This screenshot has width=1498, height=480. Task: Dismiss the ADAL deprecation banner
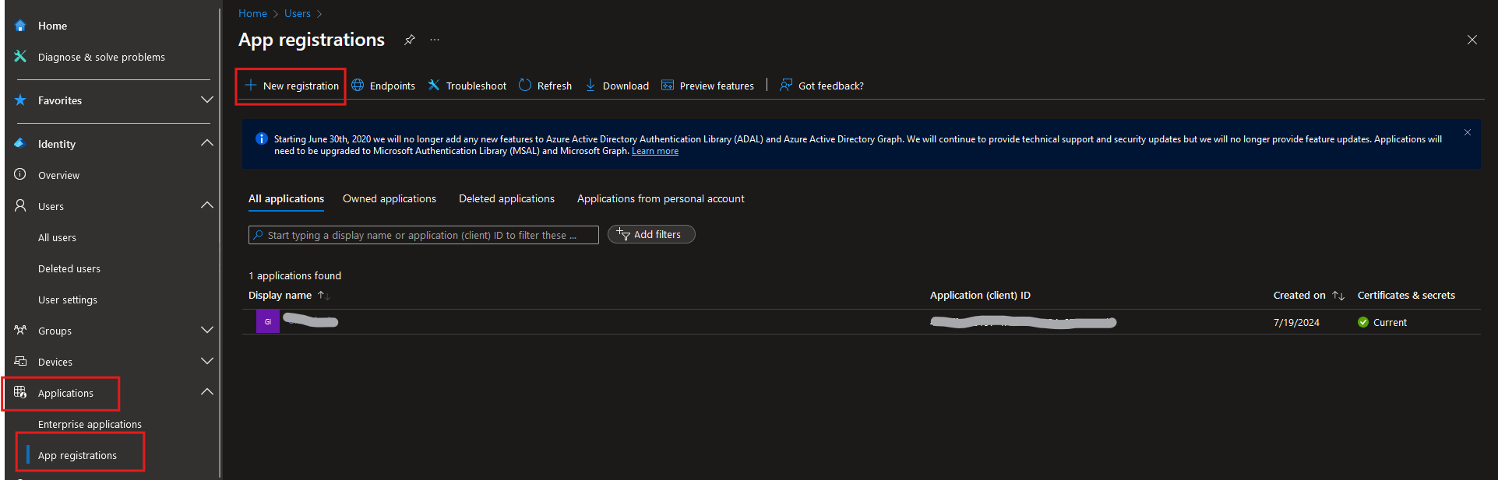[x=1468, y=132]
